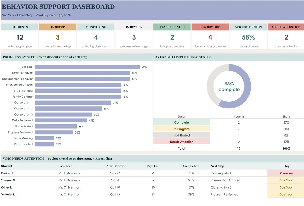Image resolution: width=304 pixels, height=206 pixels.
Task: Click the Case Lead column header
Action: click(x=65, y=166)
